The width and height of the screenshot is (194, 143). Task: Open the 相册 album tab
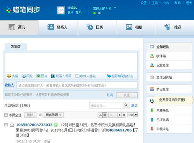pos(136,28)
